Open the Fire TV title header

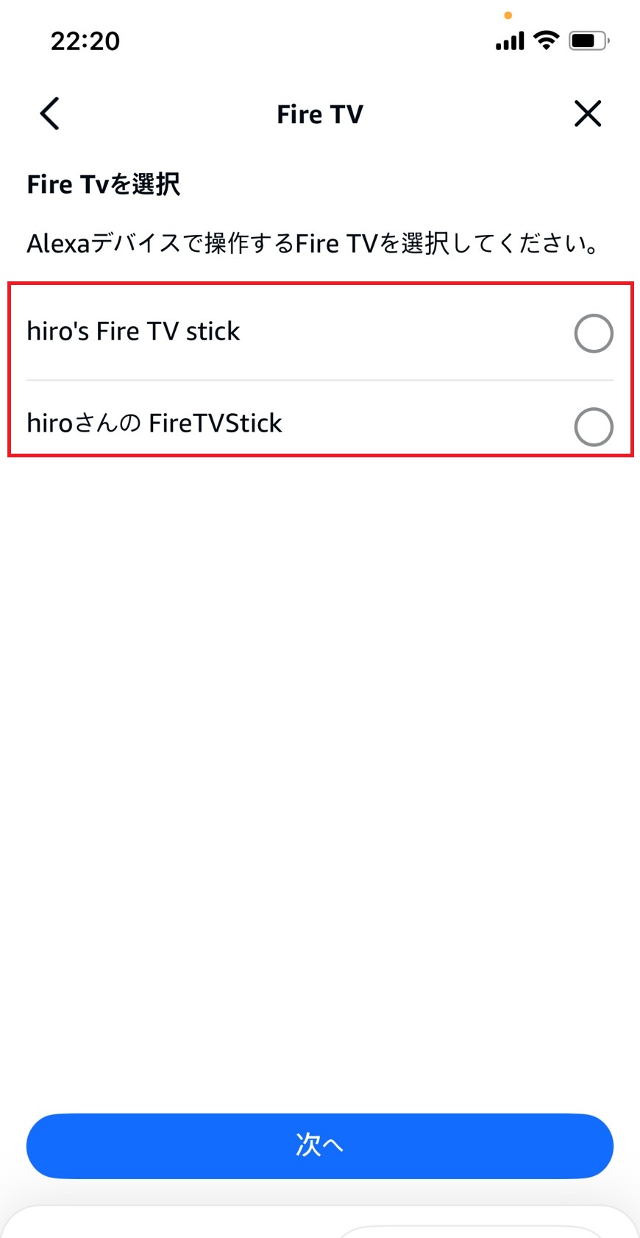319,113
